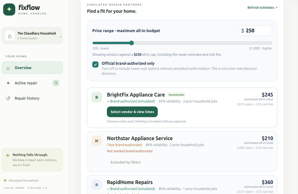Click the Active repair count badge
Viewport: 298px width, 194px height.
click(x=56, y=83)
